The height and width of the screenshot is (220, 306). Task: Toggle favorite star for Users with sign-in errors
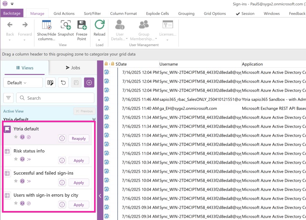(16, 203)
